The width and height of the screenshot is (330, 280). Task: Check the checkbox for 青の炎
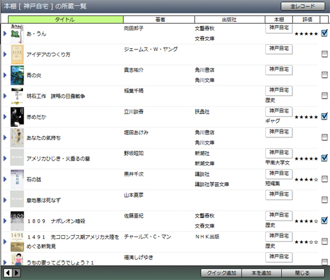tap(325, 75)
